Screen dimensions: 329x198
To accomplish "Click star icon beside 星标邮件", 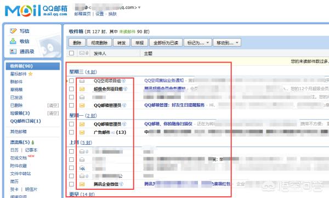I will pyautogui.click(x=30, y=74).
